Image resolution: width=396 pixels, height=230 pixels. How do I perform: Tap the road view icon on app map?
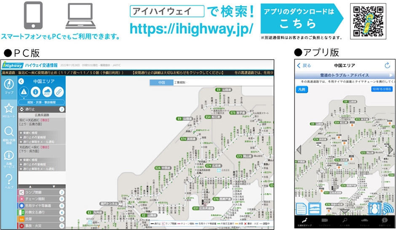coord(315,209)
